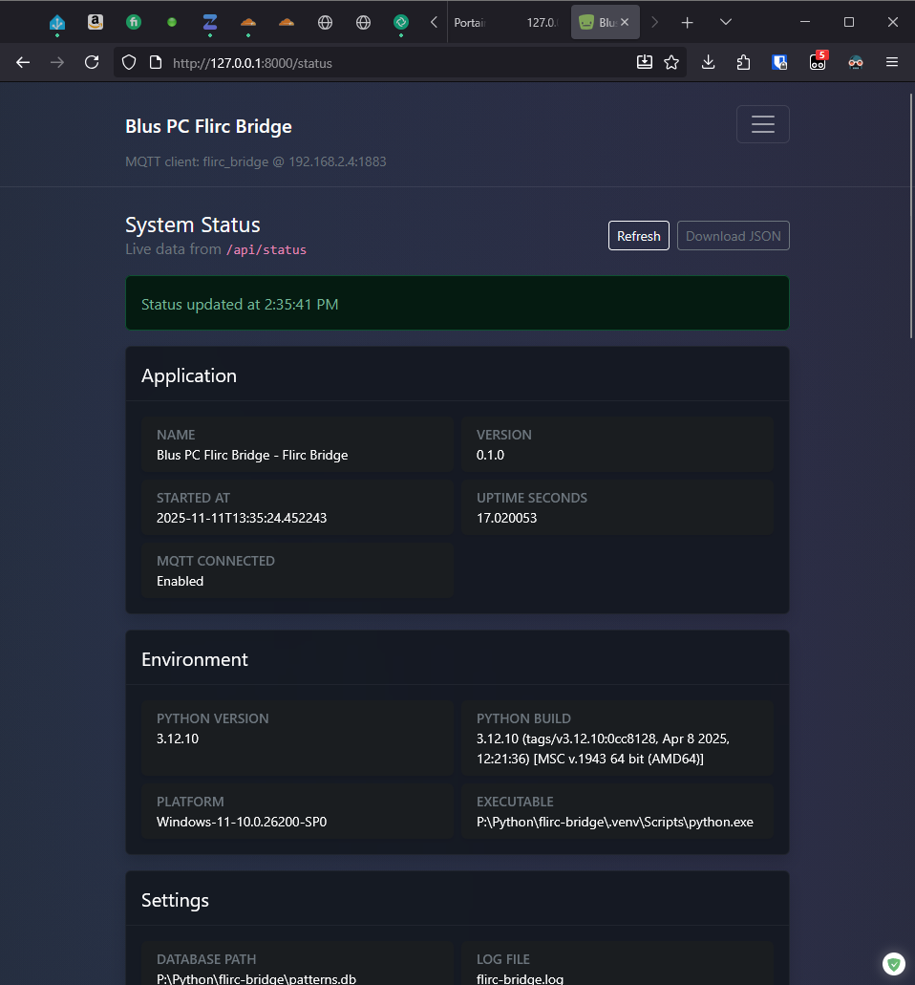Open the small green dot pinned tab
The width and height of the screenshot is (915, 985).
(x=172, y=23)
